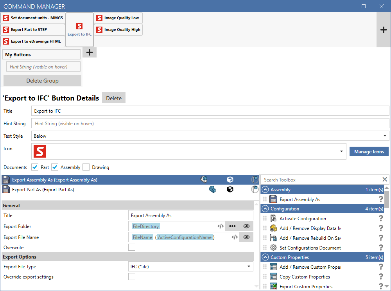Click the black cube icon in the Export Part As row
391x291 pixels.
[x=230, y=190]
